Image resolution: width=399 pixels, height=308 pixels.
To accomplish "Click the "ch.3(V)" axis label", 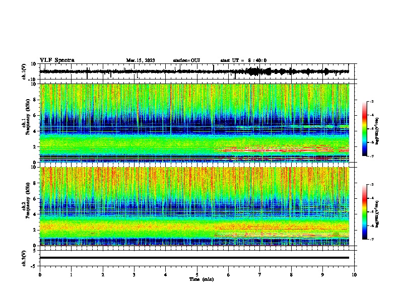I will click(x=24, y=259).
